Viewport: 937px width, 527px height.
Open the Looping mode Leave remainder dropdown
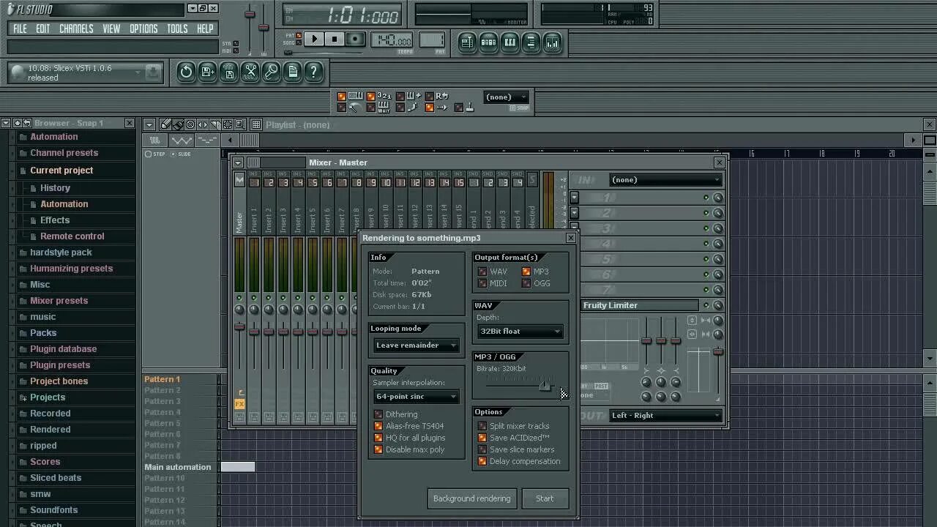point(417,345)
